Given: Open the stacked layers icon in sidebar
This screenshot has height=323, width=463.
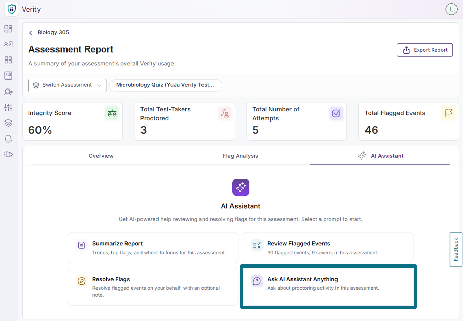Looking at the screenshot, I should click(8, 123).
